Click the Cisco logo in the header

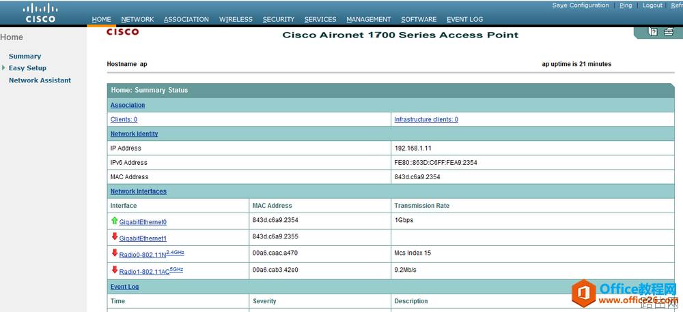click(x=40, y=13)
